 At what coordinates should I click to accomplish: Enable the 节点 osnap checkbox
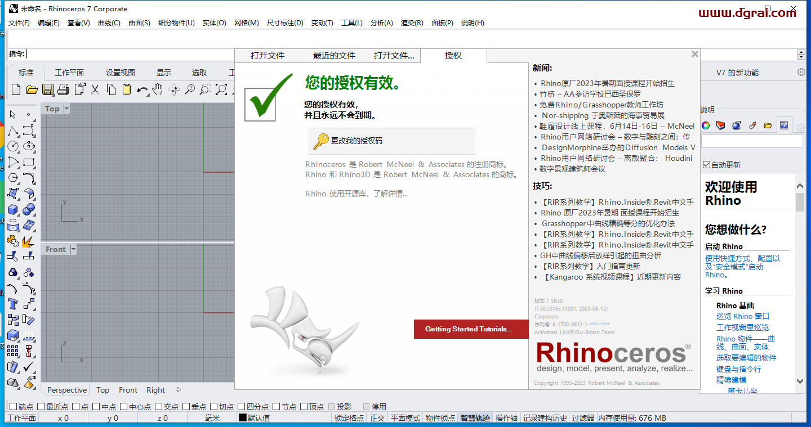coord(277,406)
